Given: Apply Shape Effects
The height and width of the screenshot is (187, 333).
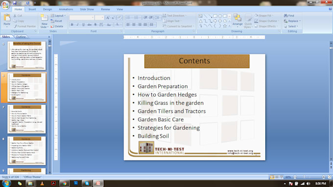Looking at the screenshot, I should point(266,26).
